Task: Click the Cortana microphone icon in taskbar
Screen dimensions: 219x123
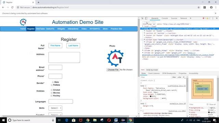Action: [x=53, y=120]
